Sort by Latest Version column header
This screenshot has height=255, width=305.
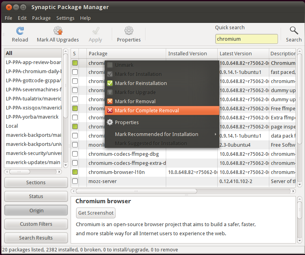click(x=244, y=53)
